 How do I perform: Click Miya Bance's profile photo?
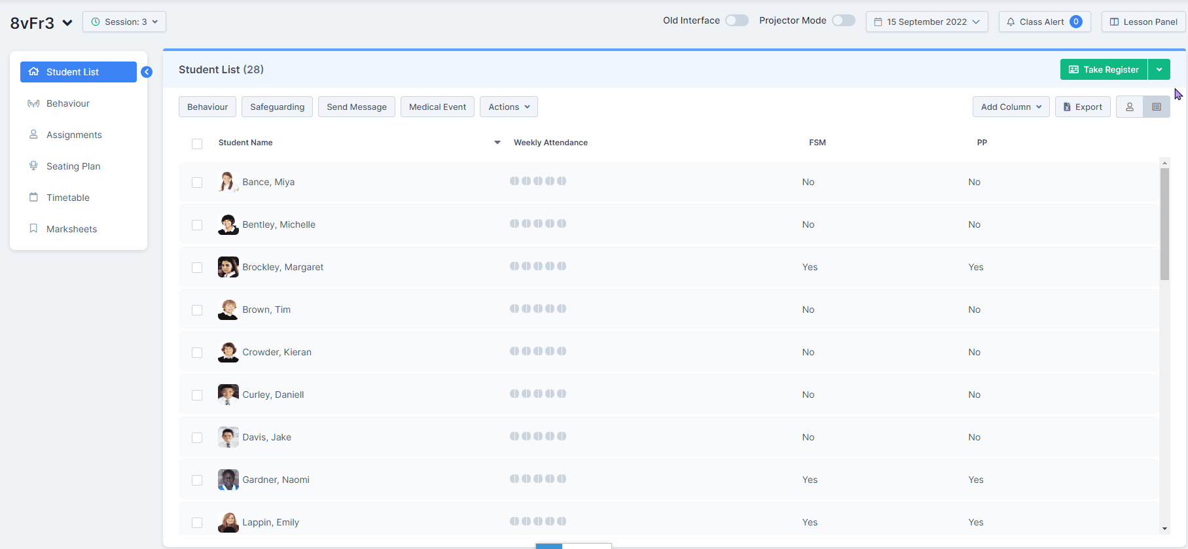228,182
